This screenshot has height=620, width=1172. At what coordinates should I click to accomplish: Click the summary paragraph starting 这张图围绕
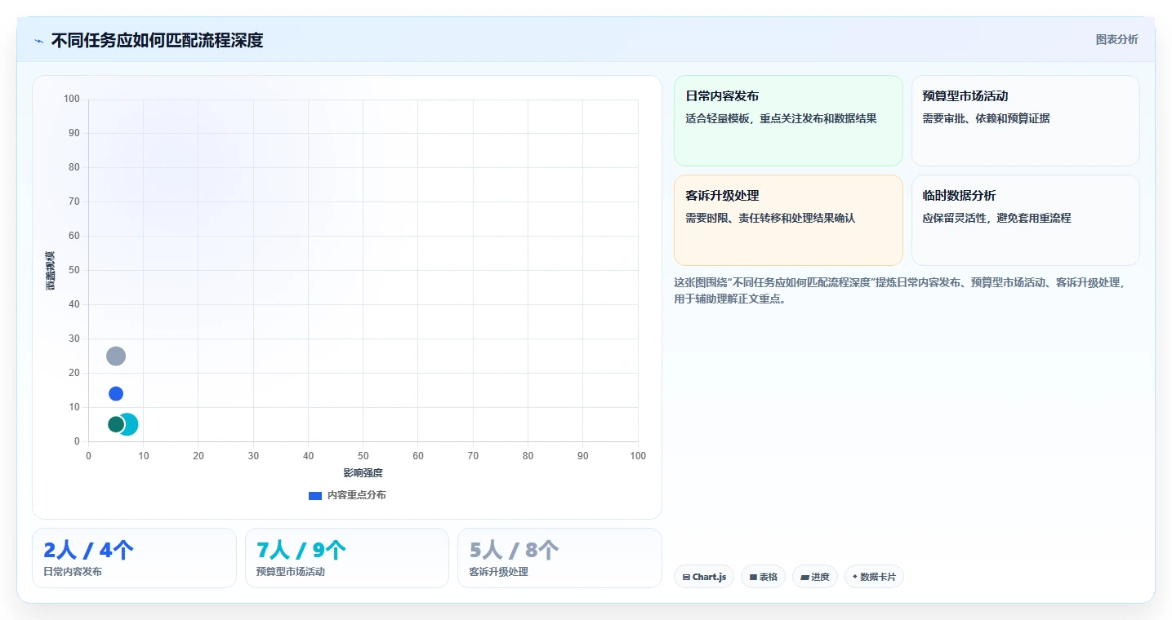[x=900, y=290]
